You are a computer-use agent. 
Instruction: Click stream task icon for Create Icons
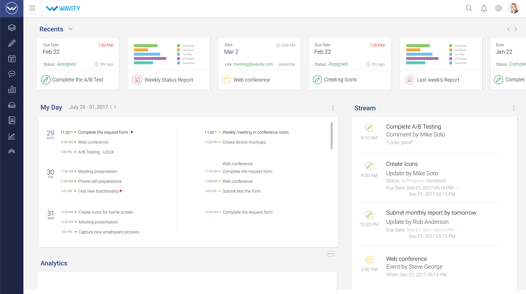[369, 166]
